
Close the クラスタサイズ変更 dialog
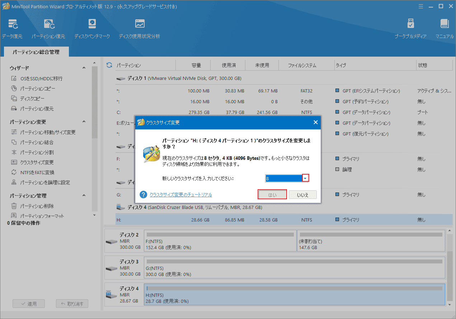316,122
